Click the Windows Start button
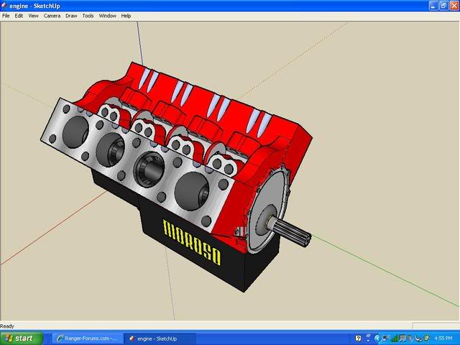The height and width of the screenshot is (345, 460). [x=21, y=339]
